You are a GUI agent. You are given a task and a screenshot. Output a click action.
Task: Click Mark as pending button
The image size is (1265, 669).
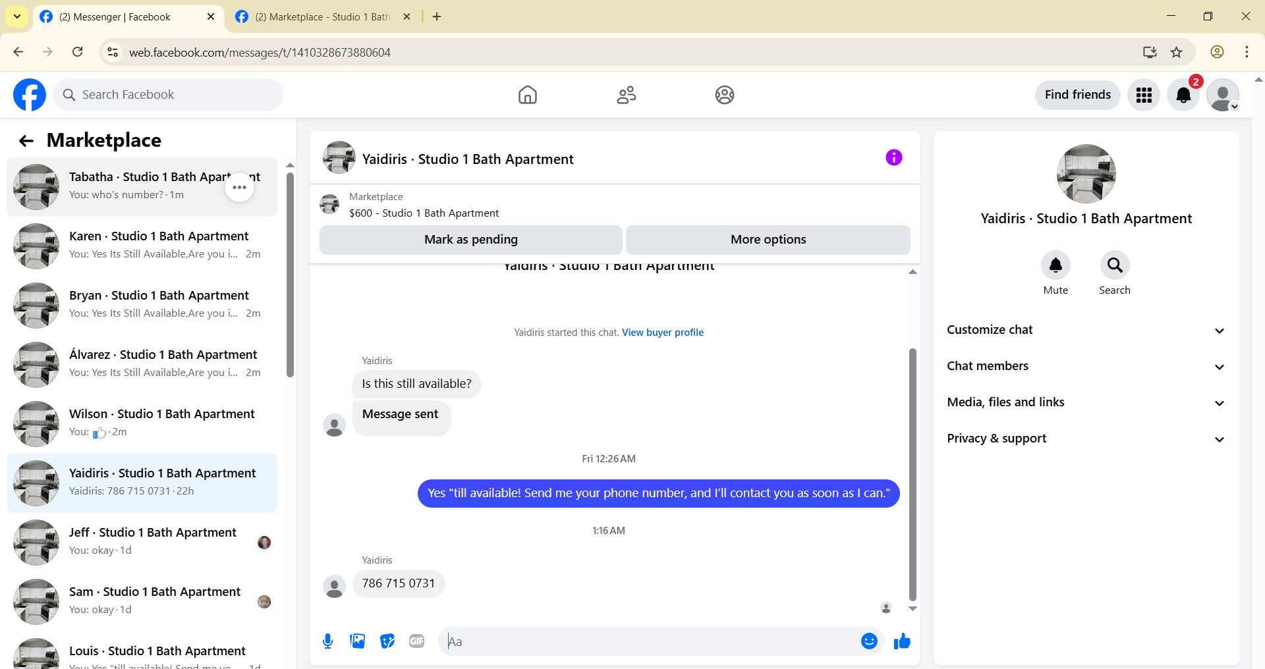[x=470, y=240]
